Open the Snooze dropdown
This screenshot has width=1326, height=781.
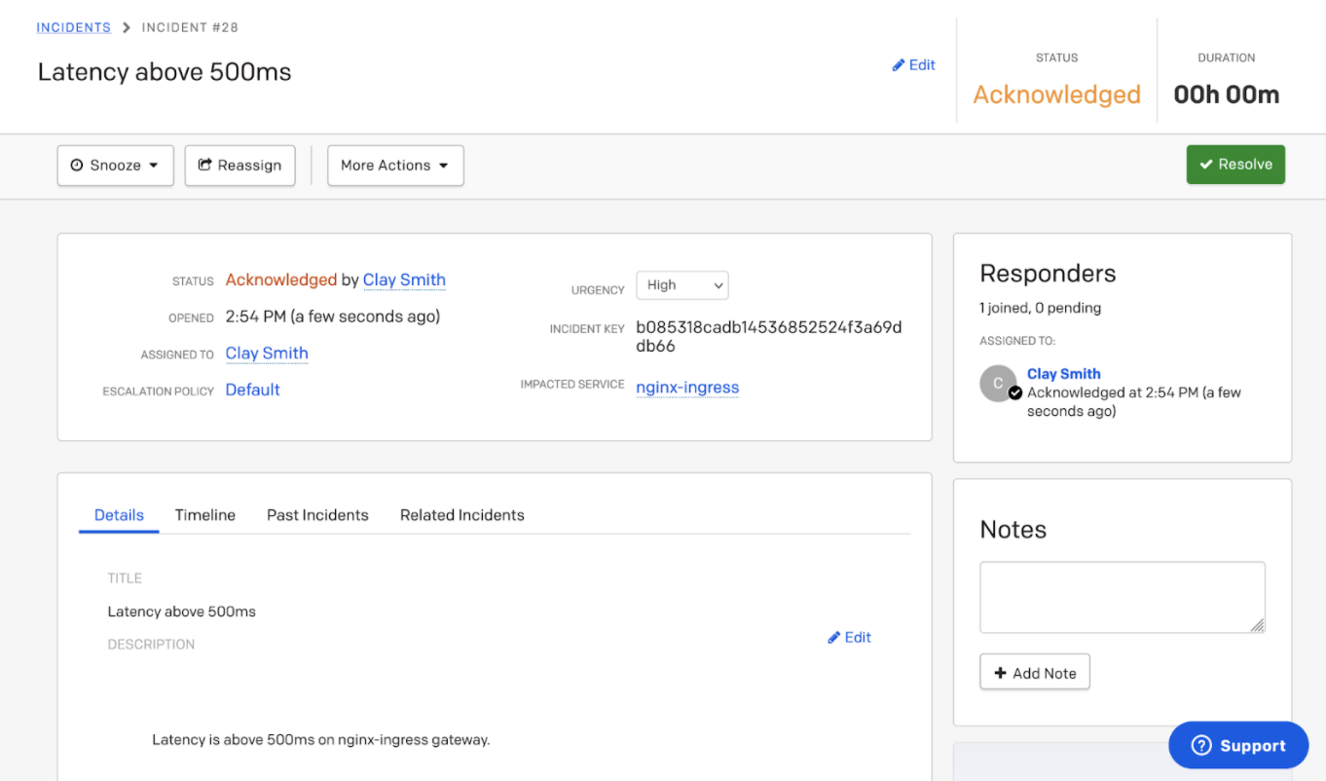(x=115, y=166)
